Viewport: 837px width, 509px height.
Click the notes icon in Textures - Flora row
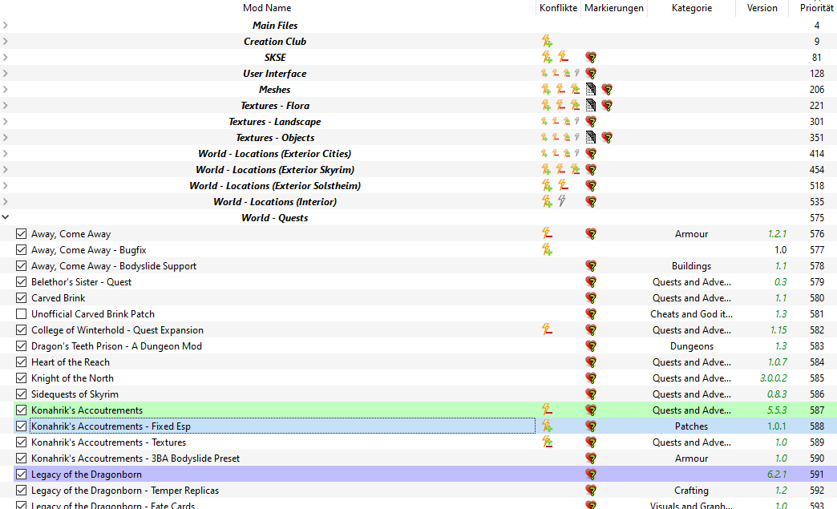[590, 105]
